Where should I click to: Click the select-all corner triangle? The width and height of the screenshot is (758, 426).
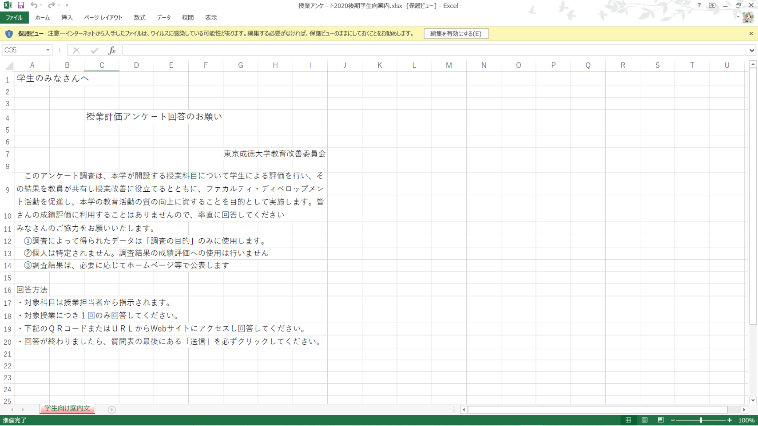point(9,66)
